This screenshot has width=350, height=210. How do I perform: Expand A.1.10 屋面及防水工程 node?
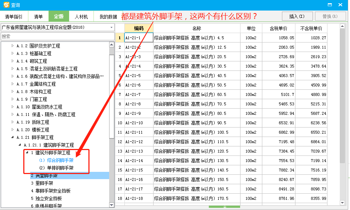(12, 107)
